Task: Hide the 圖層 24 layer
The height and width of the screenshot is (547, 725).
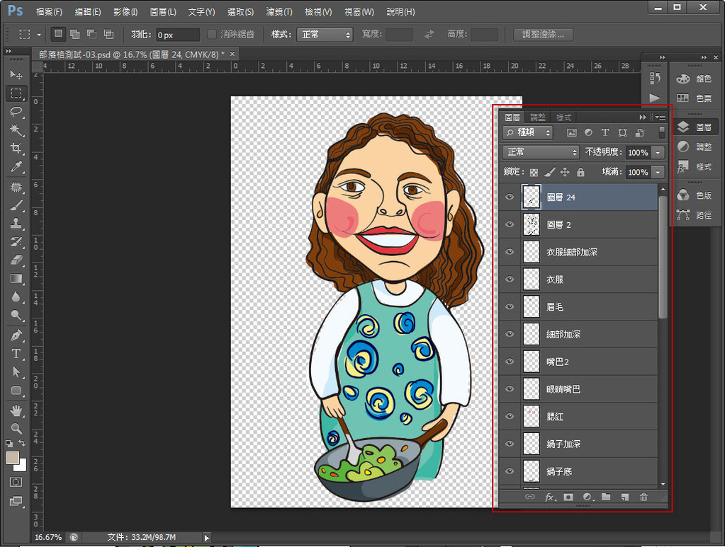Action: (x=509, y=197)
